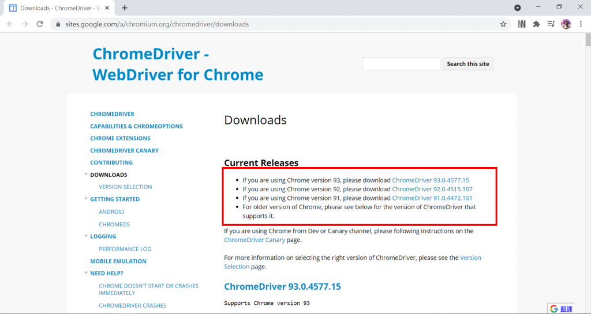Open the tab search dropdown circle
The height and width of the screenshot is (314, 591).
[518, 7]
